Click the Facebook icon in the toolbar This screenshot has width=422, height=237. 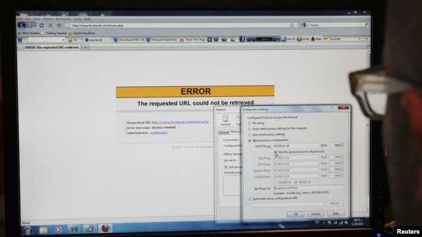(242, 39)
